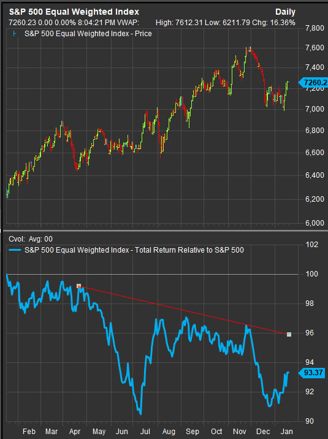Click the blue 7260.2 price axis flag
The image size is (328, 439).
[313, 83]
